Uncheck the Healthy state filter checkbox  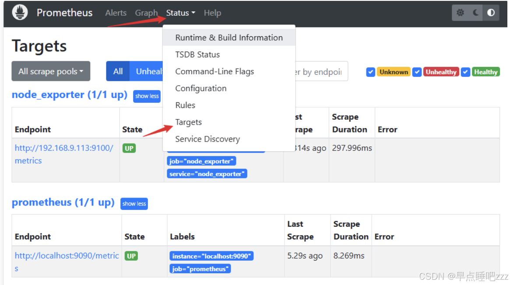[x=465, y=72]
